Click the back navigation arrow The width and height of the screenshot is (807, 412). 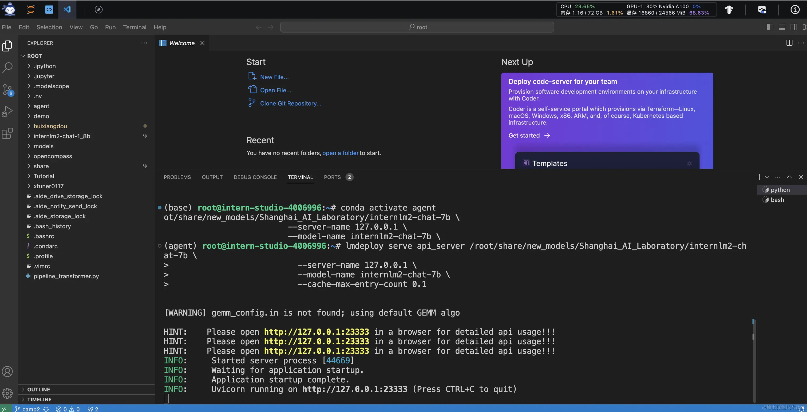pyautogui.click(x=259, y=27)
